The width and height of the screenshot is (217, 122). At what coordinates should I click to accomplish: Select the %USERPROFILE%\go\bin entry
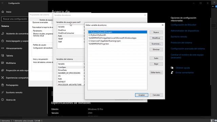pos(118,44)
